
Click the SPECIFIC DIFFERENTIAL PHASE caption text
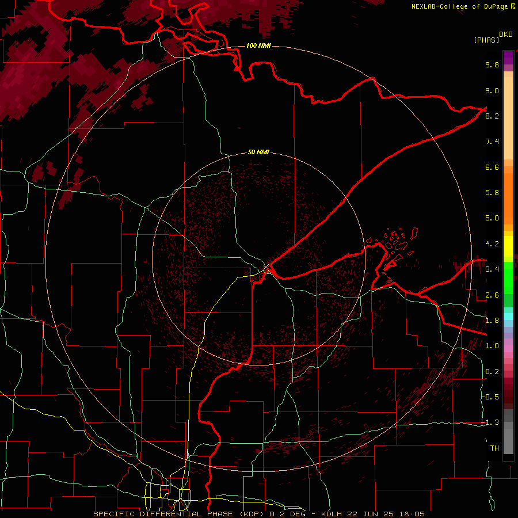[164, 514]
